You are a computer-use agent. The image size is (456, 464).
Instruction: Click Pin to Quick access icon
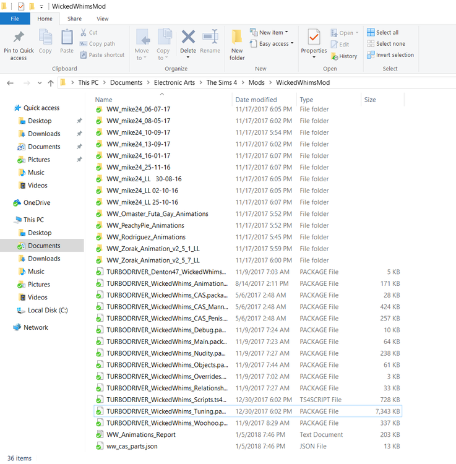(19, 37)
